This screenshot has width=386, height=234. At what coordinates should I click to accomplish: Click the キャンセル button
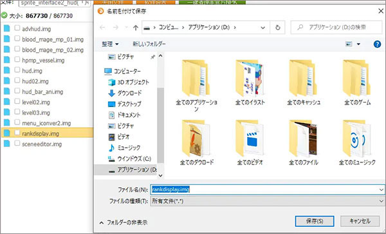[x=360, y=221]
